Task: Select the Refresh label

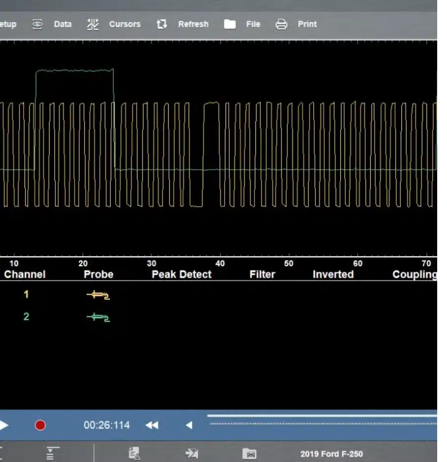Action: 193,24
